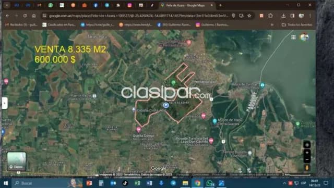Open the Todos los favoritos folder
The width and height of the screenshot is (334, 188).
point(297,24)
